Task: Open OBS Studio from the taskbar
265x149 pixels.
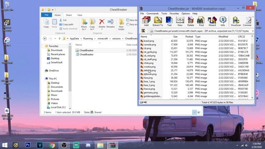Action: point(64,145)
